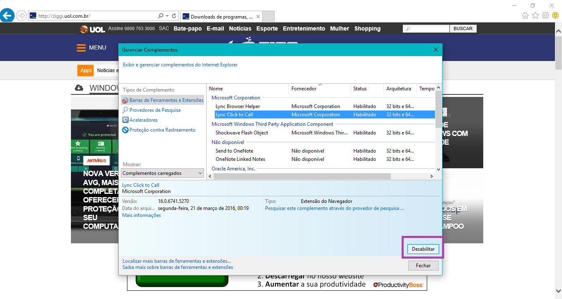Sort the list by the Status column
562x299 pixels.
click(x=367, y=89)
